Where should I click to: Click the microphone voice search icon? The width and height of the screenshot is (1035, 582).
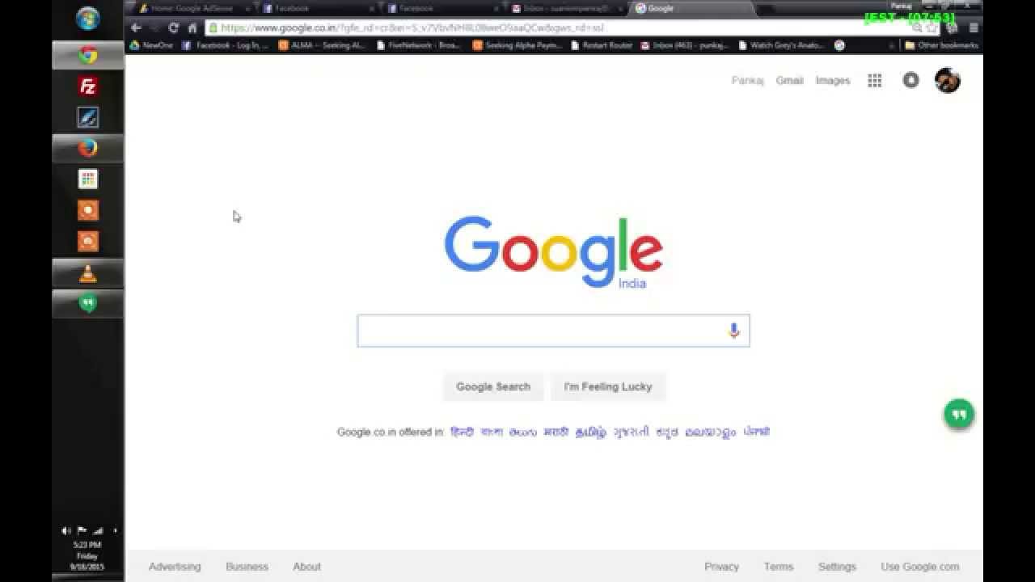(734, 331)
